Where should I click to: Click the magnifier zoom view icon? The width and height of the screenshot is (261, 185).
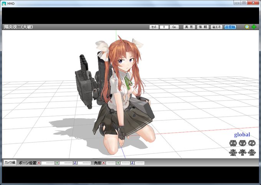(247, 27)
